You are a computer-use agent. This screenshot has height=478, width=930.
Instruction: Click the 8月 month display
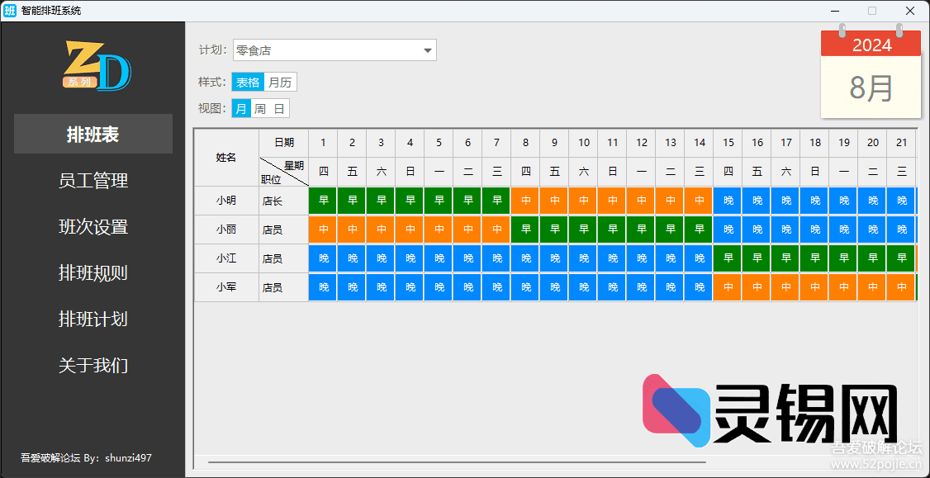[x=871, y=88]
